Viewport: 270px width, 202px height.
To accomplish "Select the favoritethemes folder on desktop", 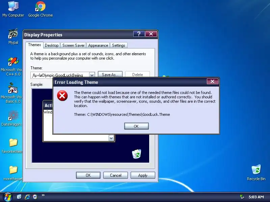I will [12, 146].
